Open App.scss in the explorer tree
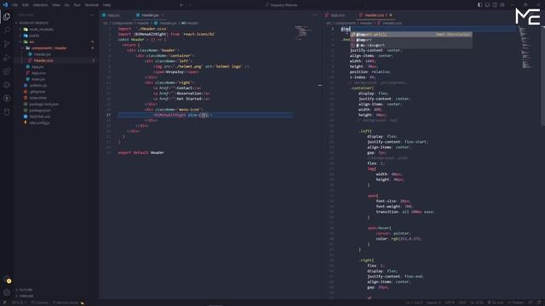Viewport: 545px width, 306px height. (38, 73)
